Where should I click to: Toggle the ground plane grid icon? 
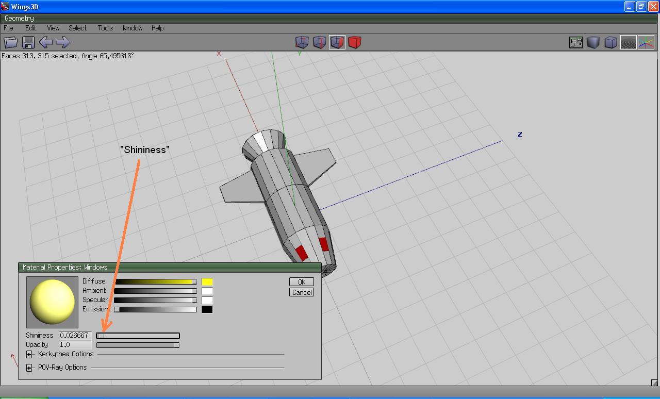(628, 42)
